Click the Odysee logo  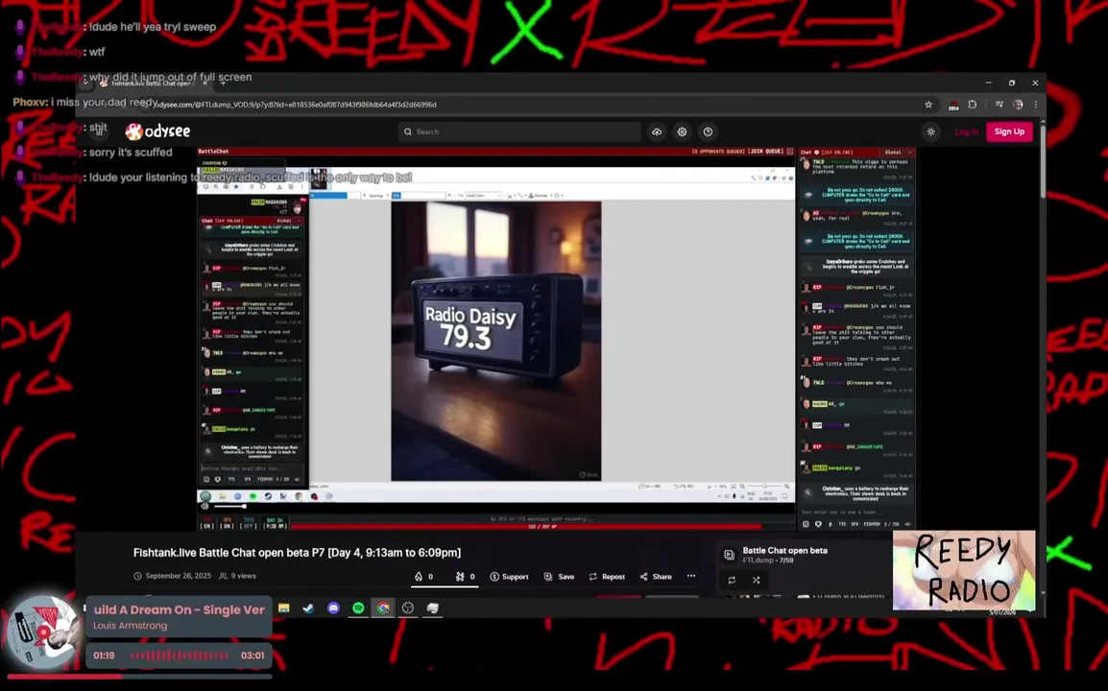point(157,131)
